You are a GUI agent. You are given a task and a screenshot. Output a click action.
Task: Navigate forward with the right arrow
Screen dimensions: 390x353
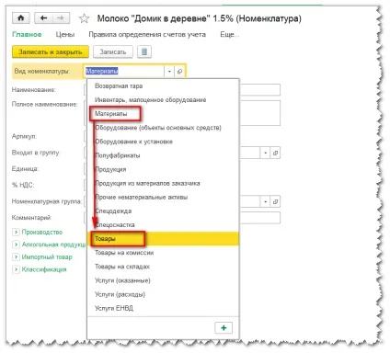coord(61,18)
